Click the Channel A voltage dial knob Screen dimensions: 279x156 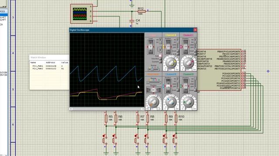(171, 63)
